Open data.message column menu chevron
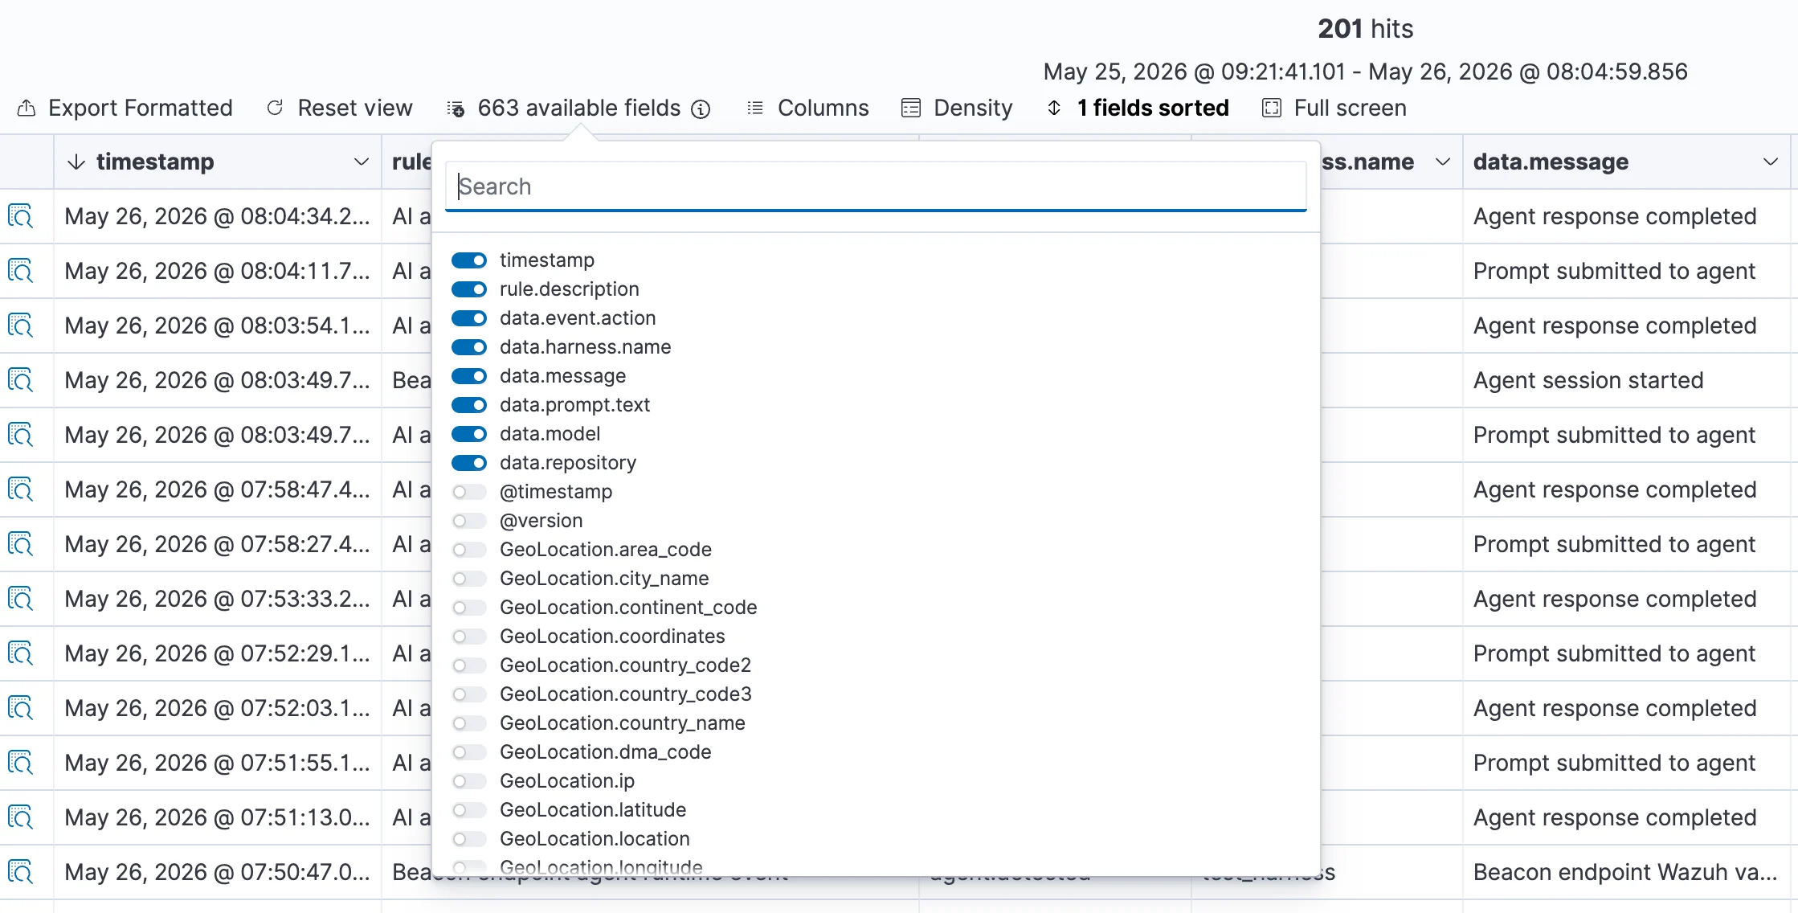This screenshot has height=913, width=1798. pos(1771,162)
